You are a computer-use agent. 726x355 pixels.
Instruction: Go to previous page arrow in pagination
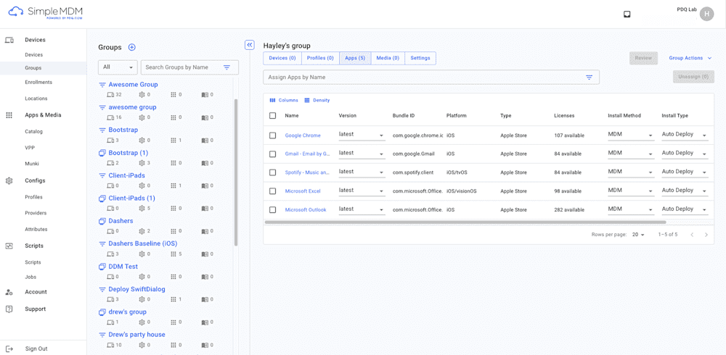pyautogui.click(x=692, y=235)
